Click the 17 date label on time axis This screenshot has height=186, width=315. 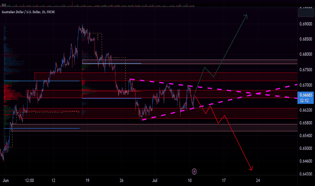pyautogui.click(x=224, y=180)
